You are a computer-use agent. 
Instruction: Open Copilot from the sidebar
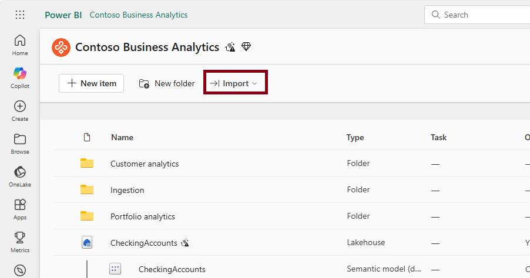tap(20, 78)
